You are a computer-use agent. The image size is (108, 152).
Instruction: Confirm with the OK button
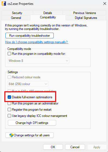pyautogui.click(x=53, y=147)
